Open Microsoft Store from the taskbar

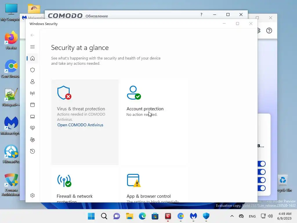point(155,216)
